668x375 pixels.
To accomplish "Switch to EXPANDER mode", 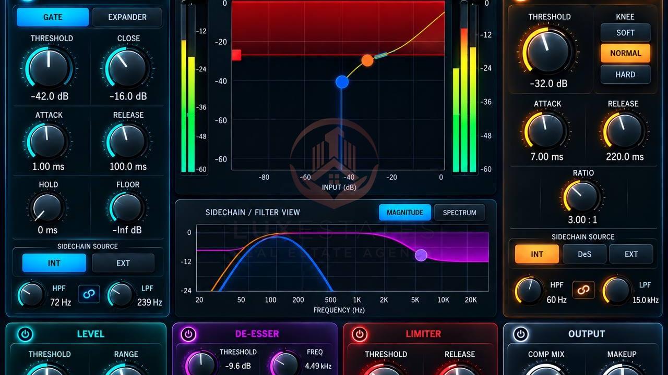I will pyautogui.click(x=127, y=17).
